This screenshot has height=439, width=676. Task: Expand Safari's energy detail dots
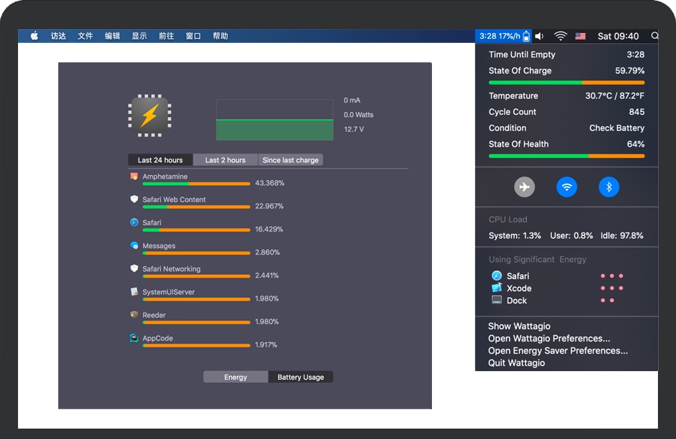tap(612, 275)
